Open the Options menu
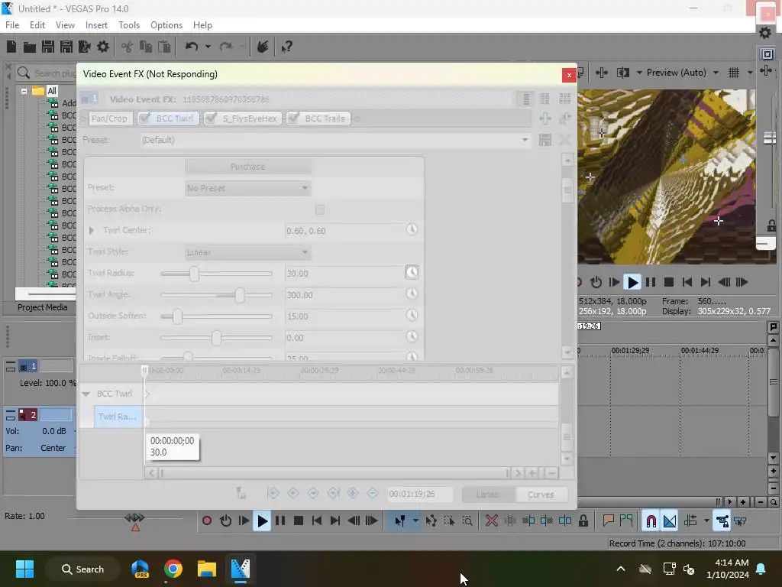Image resolution: width=782 pixels, height=587 pixels. 166,25
